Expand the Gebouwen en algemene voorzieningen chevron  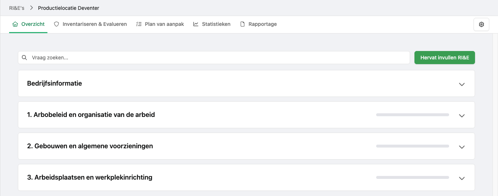tap(462, 147)
